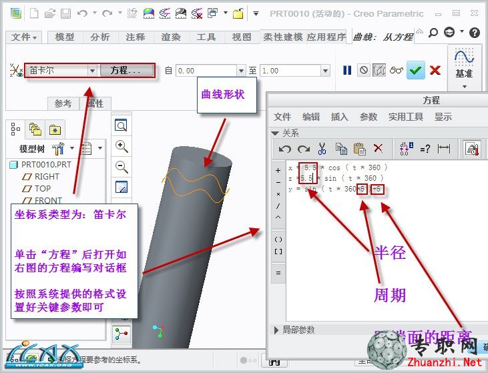Click no-preview mode icon
This screenshot has height=373, width=488.
point(364,70)
